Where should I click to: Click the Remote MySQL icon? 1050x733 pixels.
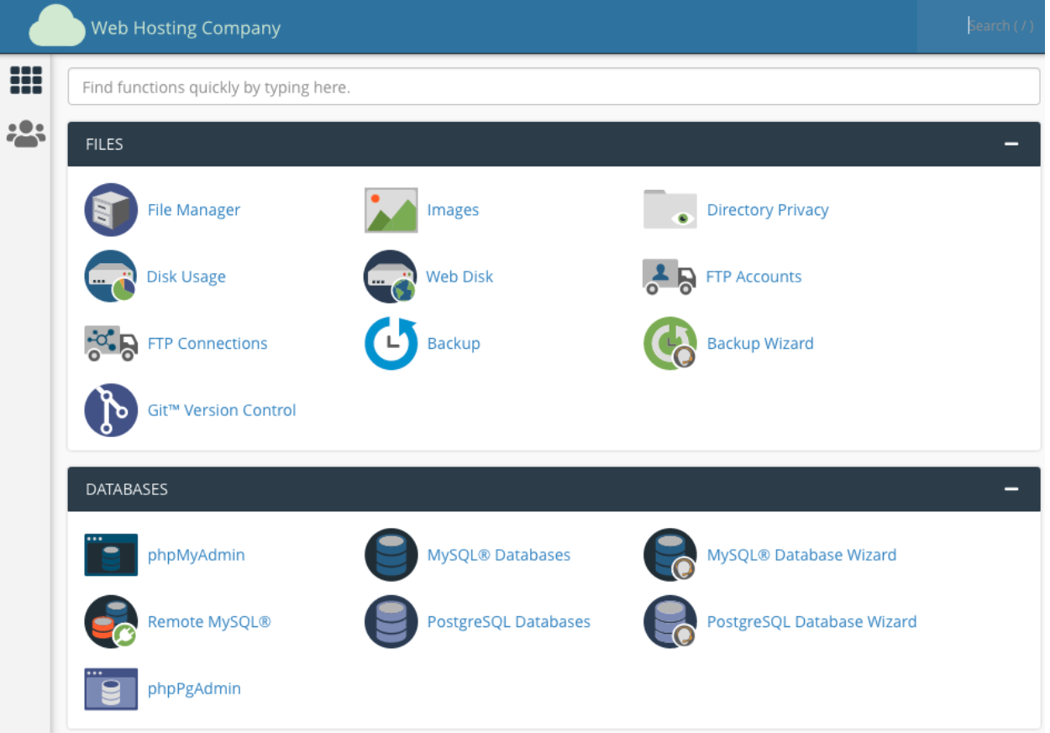pyautogui.click(x=111, y=622)
